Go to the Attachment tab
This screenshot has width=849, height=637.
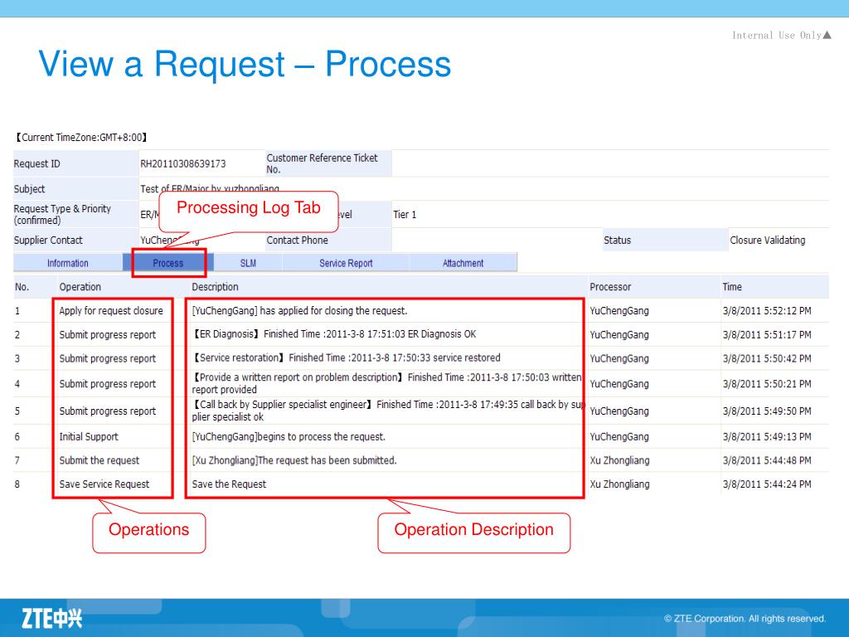[x=463, y=263]
